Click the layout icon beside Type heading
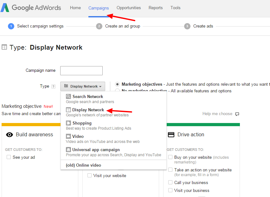Viewport: 270px width, 197px height. click(x=4, y=47)
